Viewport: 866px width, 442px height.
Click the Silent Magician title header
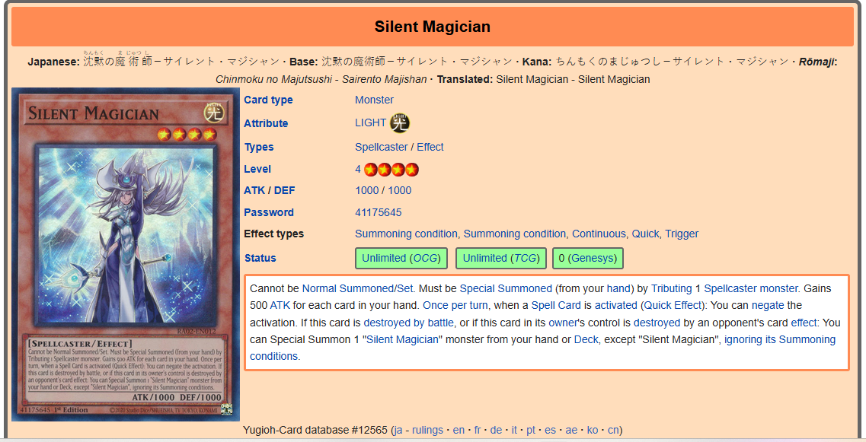tap(433, 27)
